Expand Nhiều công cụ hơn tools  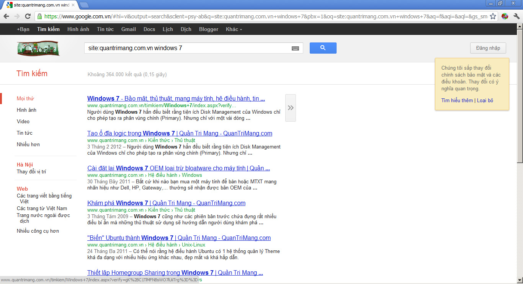(x=38, y=231)
